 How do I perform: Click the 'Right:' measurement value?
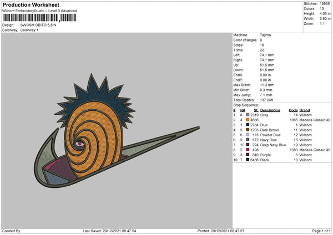point(267,60)
